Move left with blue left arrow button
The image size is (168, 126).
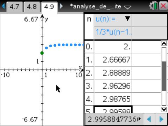tap(149, 119)
